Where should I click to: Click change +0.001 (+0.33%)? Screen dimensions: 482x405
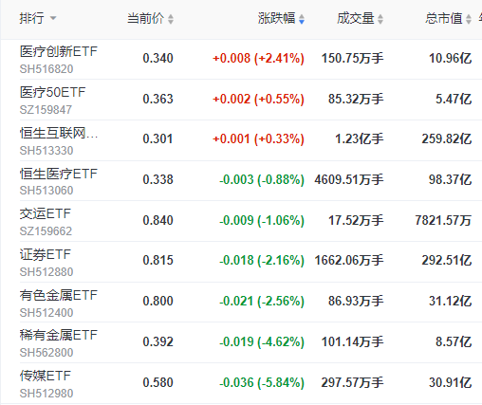[258, 138]
